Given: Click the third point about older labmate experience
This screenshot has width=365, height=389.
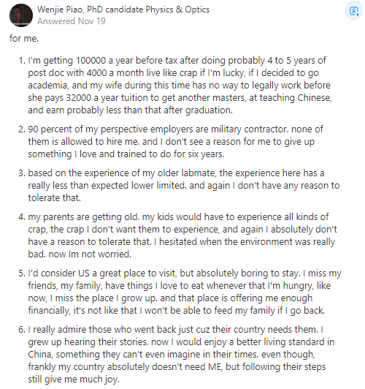Looking at the screenshot, I should coord(184,185).
